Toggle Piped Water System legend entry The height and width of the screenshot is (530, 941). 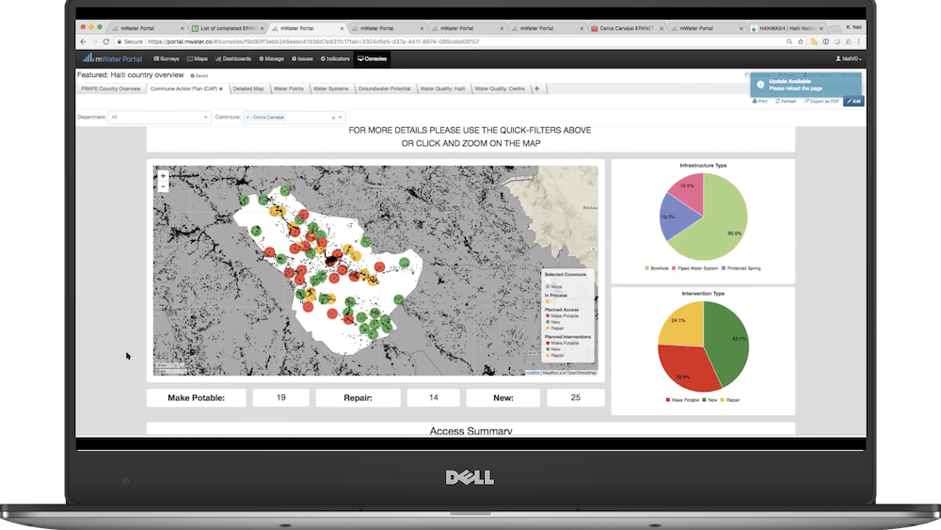[x=695, y=268]
